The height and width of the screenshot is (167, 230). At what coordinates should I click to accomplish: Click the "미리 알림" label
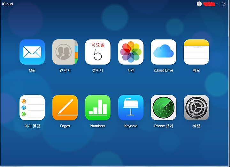32,126
